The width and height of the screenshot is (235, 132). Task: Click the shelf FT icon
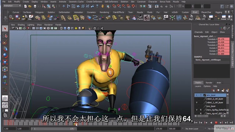101,18
